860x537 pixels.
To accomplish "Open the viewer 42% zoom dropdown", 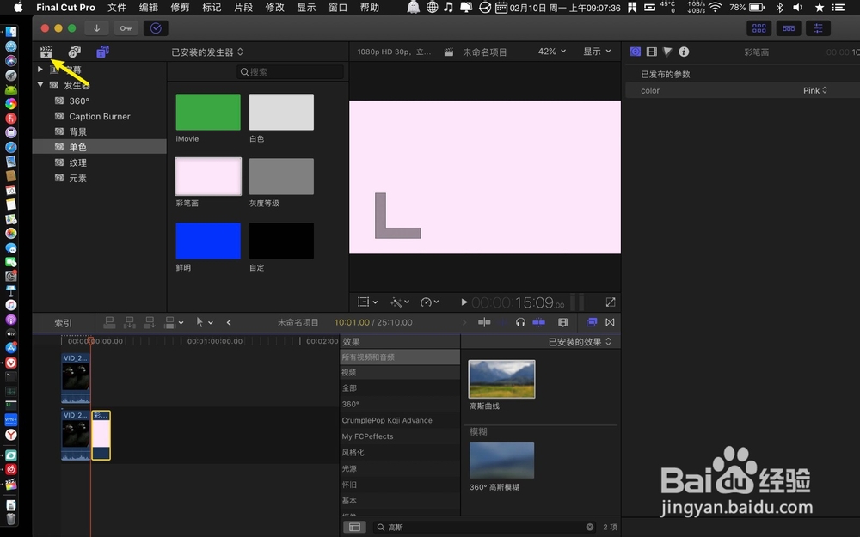I will coord(552,52).
